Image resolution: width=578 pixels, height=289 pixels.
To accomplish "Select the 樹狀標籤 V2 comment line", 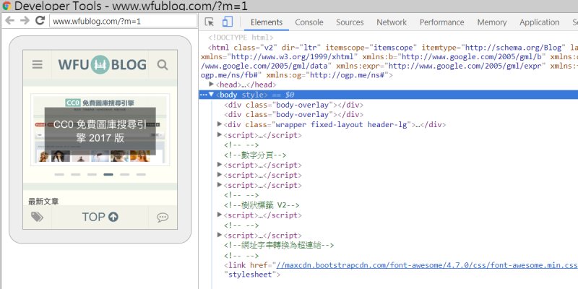I will (x=262, y=205).
